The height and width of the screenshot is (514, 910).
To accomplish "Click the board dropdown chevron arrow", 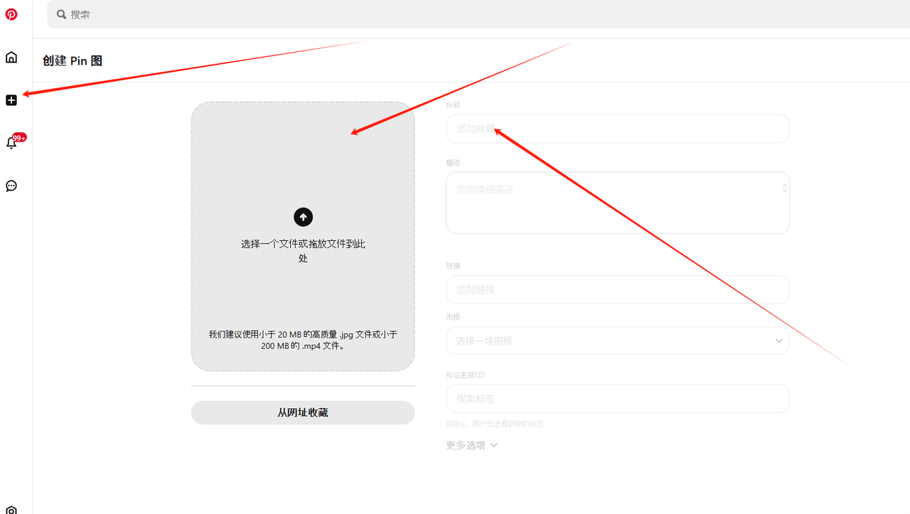I will point(778,341).
